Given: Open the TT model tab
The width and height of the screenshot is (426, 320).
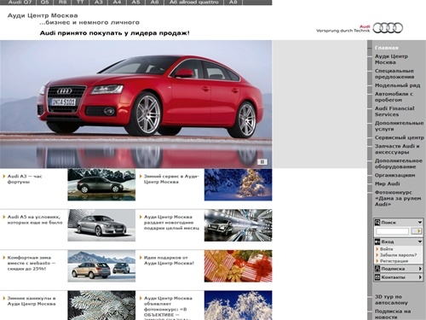Looking at the screenshot, I should (80, 3).
